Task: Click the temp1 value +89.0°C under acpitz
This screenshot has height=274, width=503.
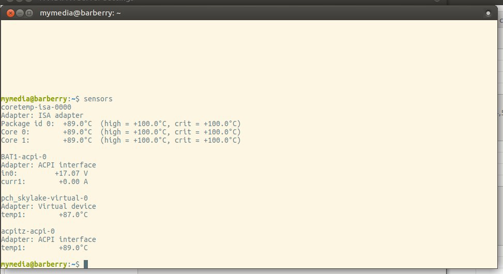Action: [x=73, y=248]
